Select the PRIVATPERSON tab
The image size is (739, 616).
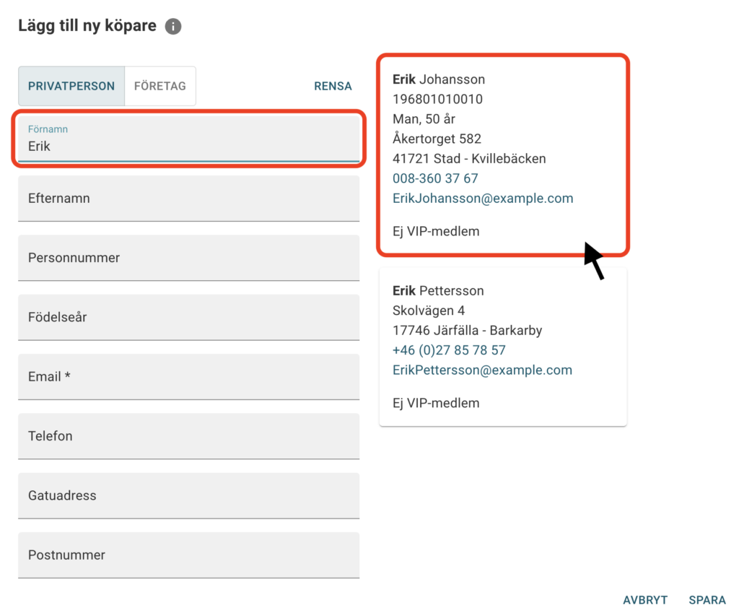(x=71, y=86)
